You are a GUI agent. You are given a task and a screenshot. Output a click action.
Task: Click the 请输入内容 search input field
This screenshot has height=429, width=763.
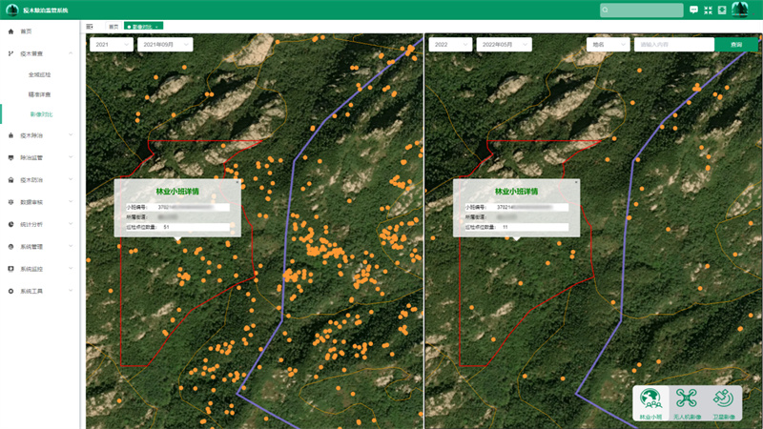(673, 45)
